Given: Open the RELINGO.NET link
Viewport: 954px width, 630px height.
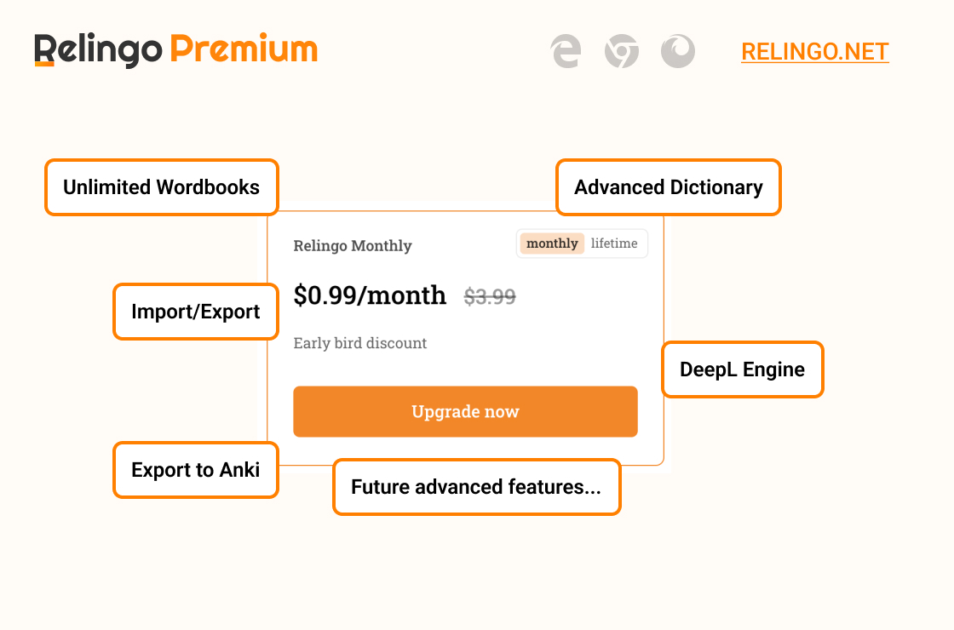Looking at the screenshot, I should [814, 52].
